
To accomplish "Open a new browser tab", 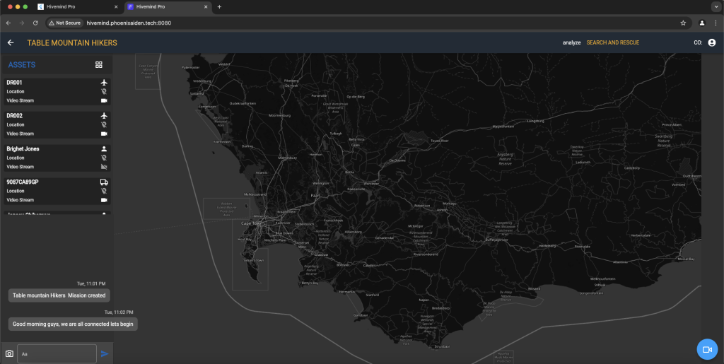I will click(219, 6).
